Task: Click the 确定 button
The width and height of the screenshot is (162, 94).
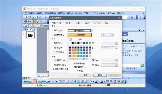Action: coord(86,75)
